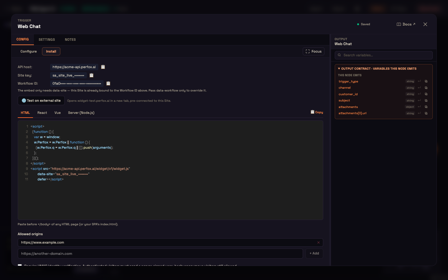
Task: Click the object type badge for attachments
Action: (410, 107)
